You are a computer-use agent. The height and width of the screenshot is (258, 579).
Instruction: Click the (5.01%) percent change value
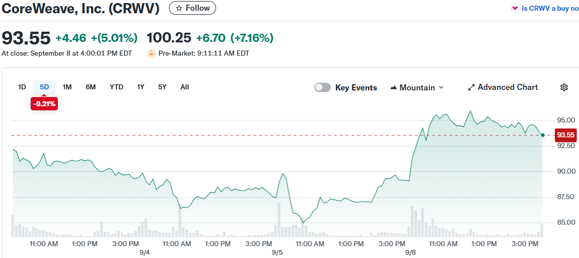pos(115,38)
